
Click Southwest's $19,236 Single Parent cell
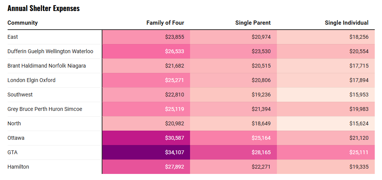233,95
